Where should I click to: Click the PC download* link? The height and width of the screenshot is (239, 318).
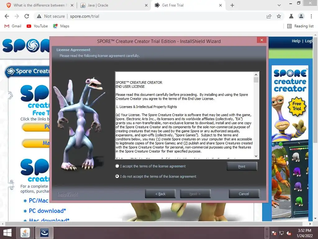coord(47,211)
